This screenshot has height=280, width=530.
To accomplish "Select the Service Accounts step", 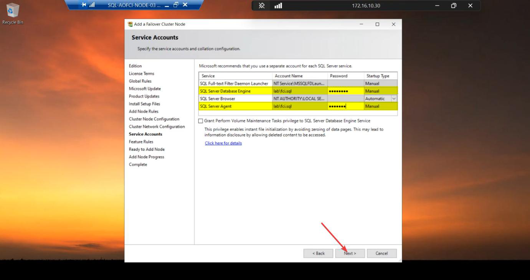I will pos(145,134).
